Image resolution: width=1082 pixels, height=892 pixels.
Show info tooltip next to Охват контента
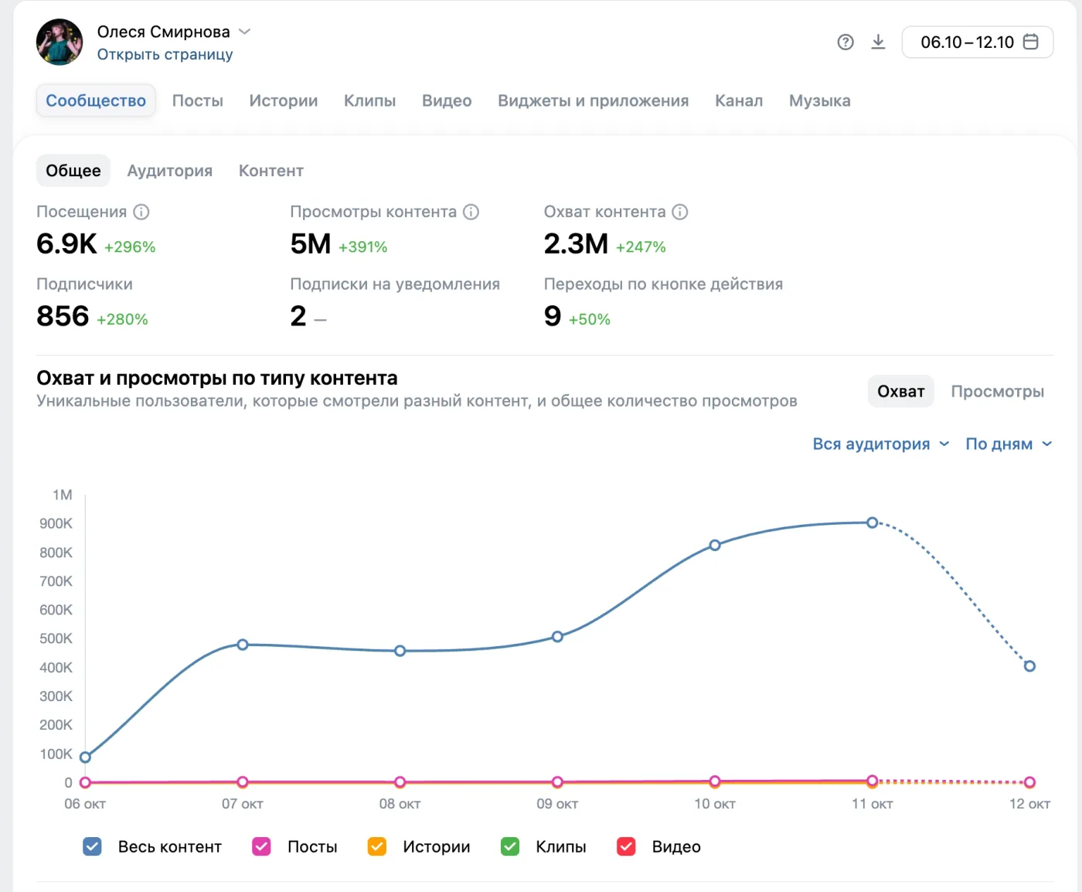[x=680, y=212]
